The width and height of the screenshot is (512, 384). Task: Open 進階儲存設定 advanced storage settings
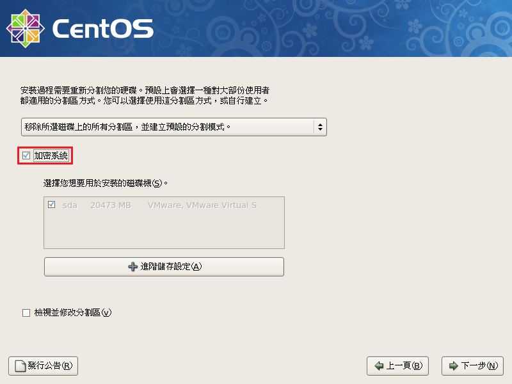pyautogui.click(x=164, y=267)
